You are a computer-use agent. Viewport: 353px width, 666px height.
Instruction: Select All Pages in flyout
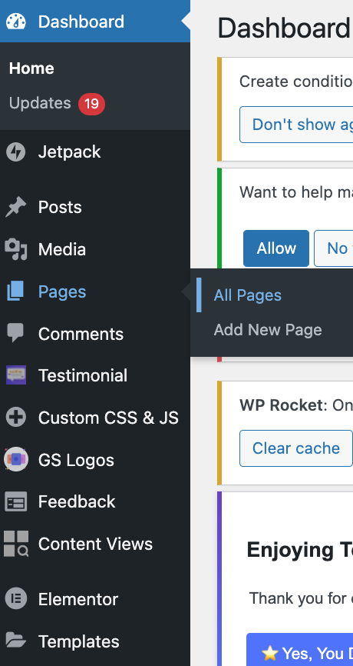tap(247, 295)
